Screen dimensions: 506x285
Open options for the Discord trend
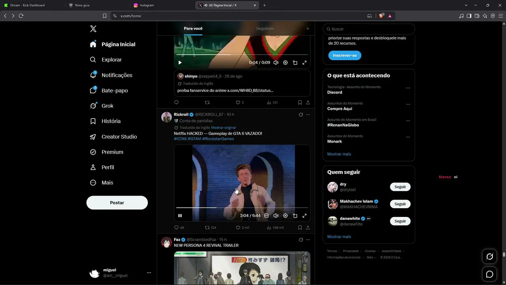[x=408, y=88]
